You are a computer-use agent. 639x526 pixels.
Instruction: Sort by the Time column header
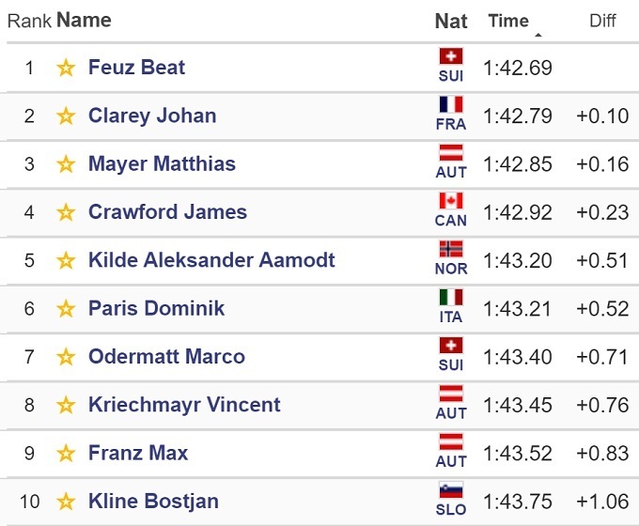point(508,21)
